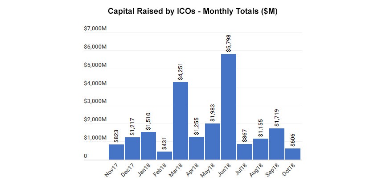Viewport: 386px width, 185px height.
Task: Click the Dec17 x-axis label
Action: (x=129, y=170)
